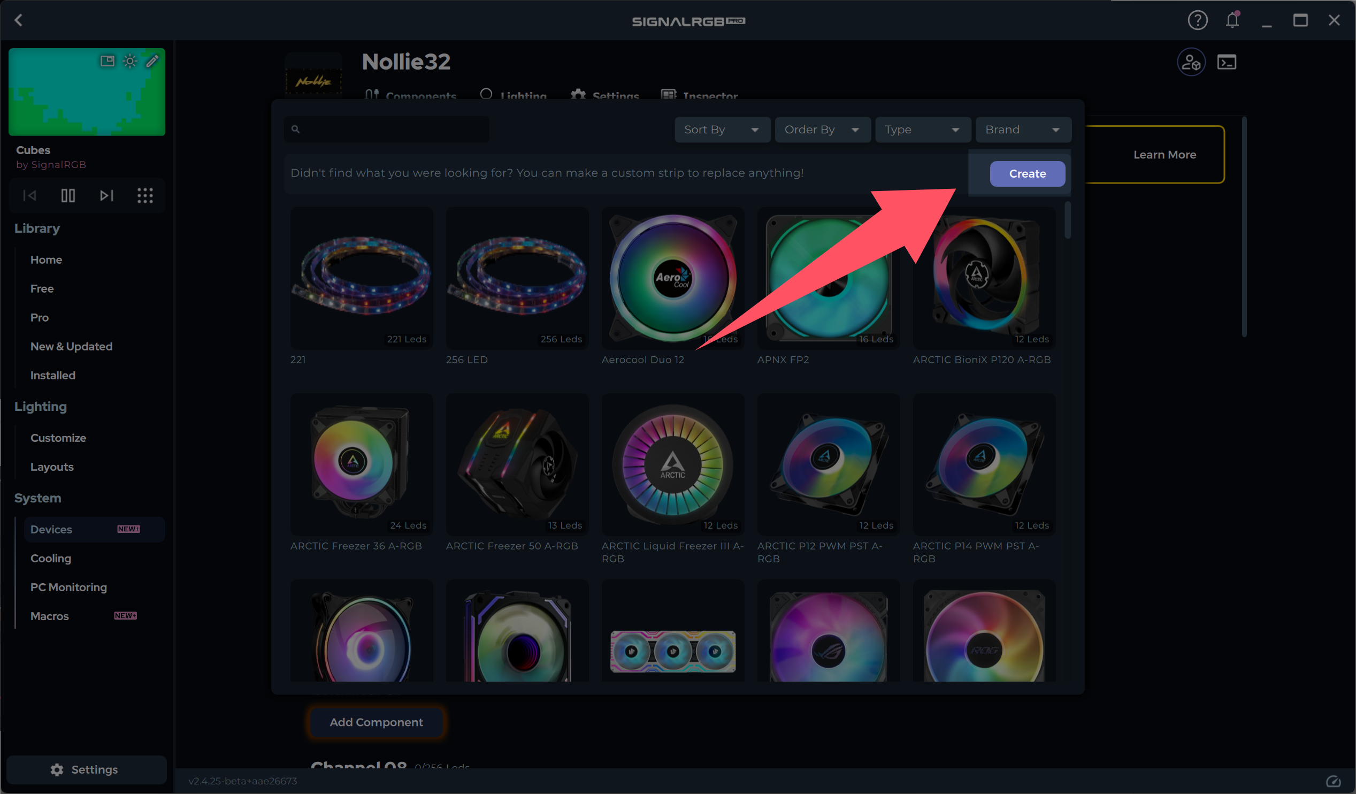
Task: Expand the Type filter dropdown
Action: 923,129
